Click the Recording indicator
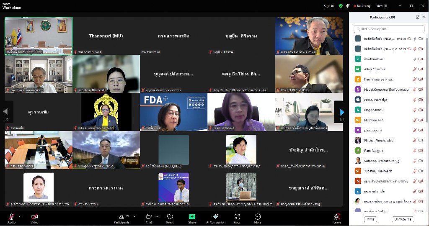The width and height of the screenshot is (429, 226). pos(362,6)
